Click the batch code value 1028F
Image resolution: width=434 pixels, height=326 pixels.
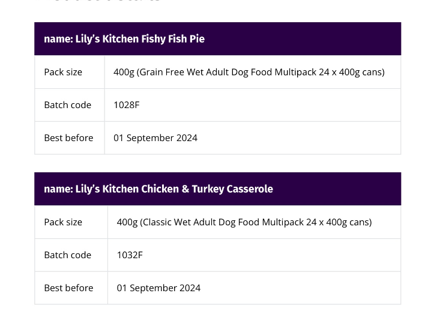pyautogui.click(x=126, y=105)
